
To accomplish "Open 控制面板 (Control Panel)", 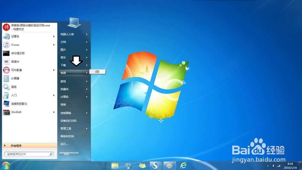I will click(74, 113).
